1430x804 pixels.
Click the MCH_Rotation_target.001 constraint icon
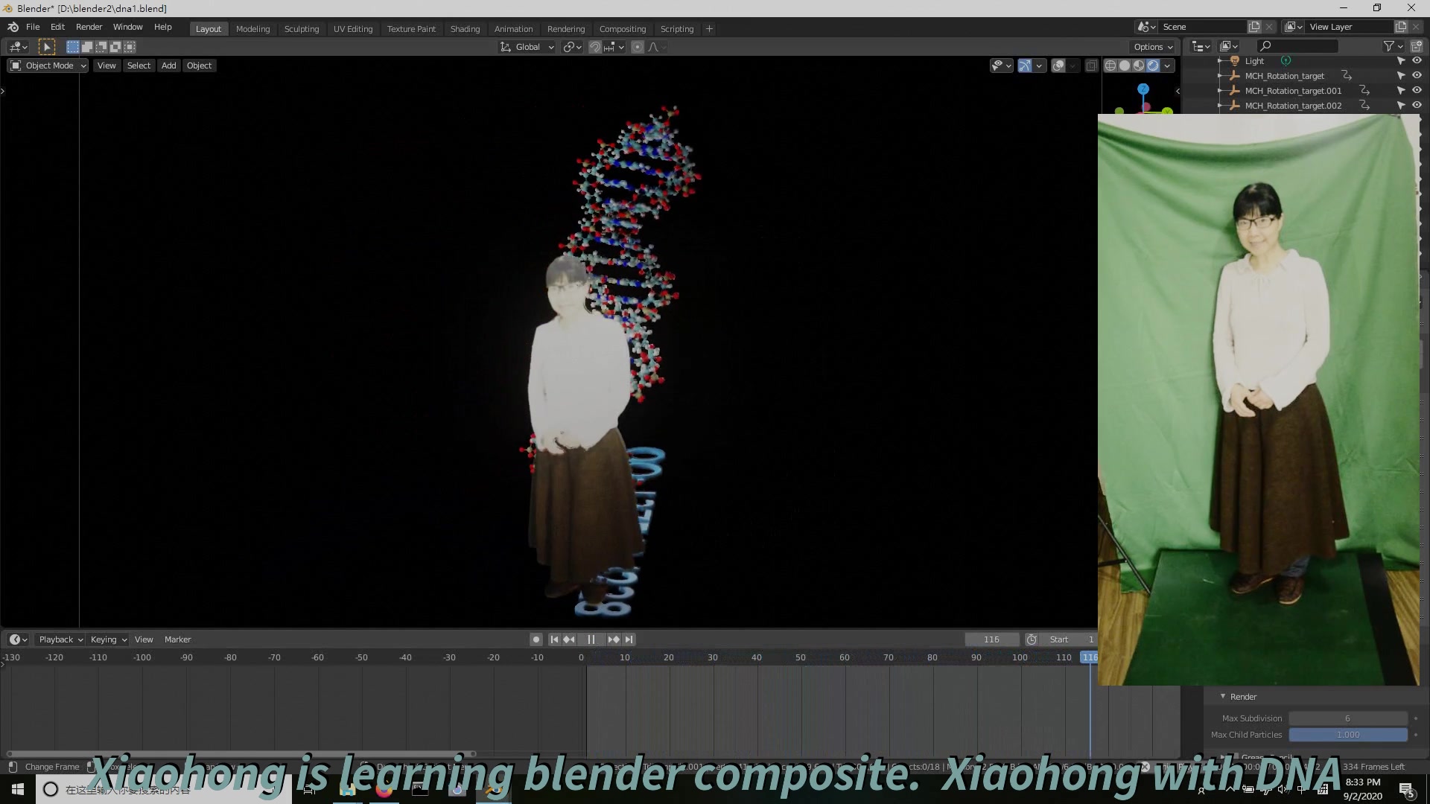point(1364,91)
